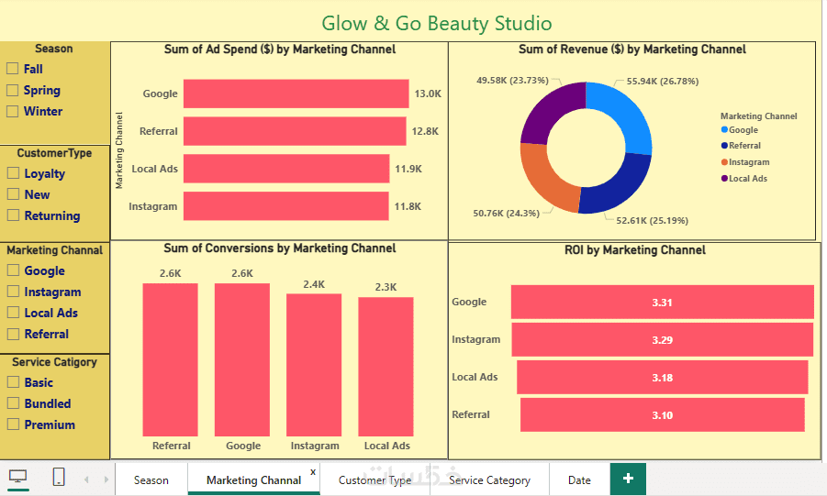Go to next page tab arrow
Viewport: 827px width, 496px height.
(106, 479)
